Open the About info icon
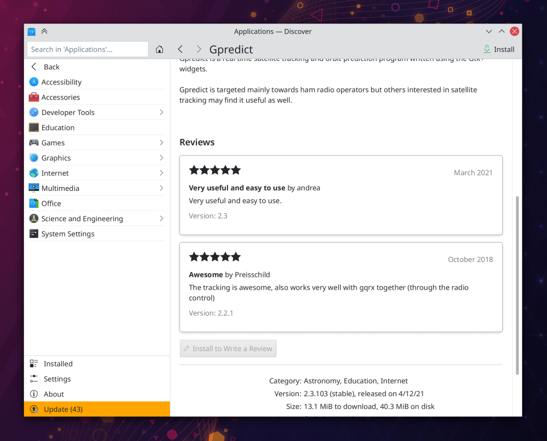The image size is (547, 441). pyautogui.click(x=34, y=394)
